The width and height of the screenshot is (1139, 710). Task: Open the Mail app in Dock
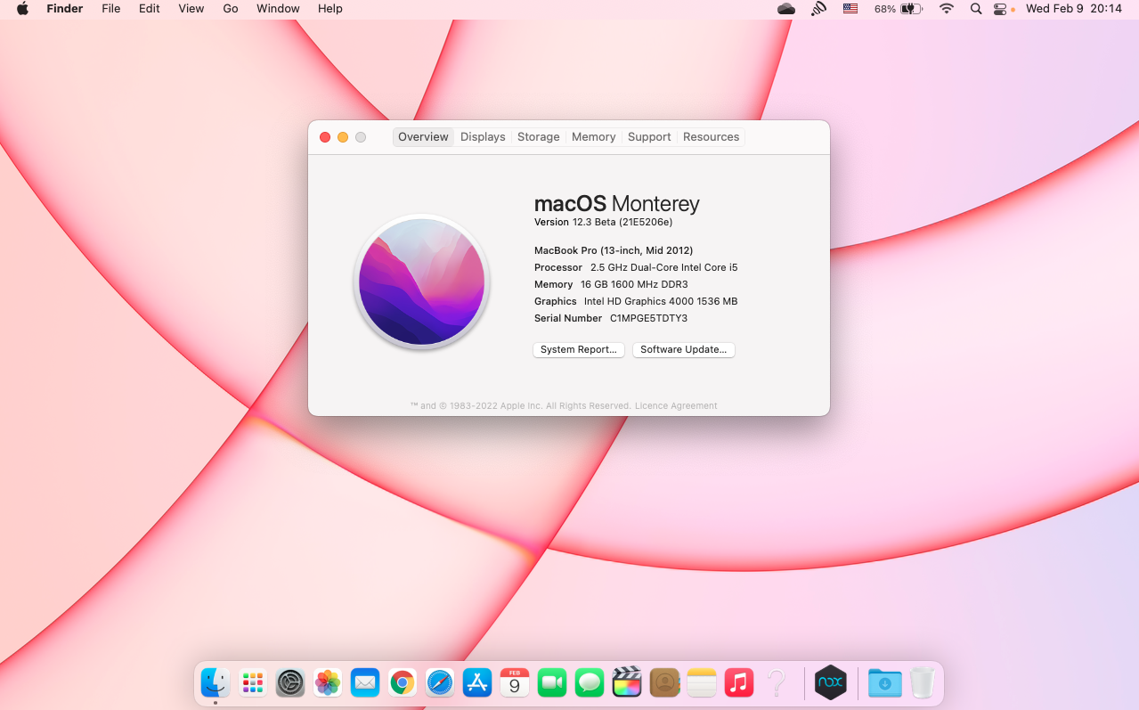click(365, 683)
